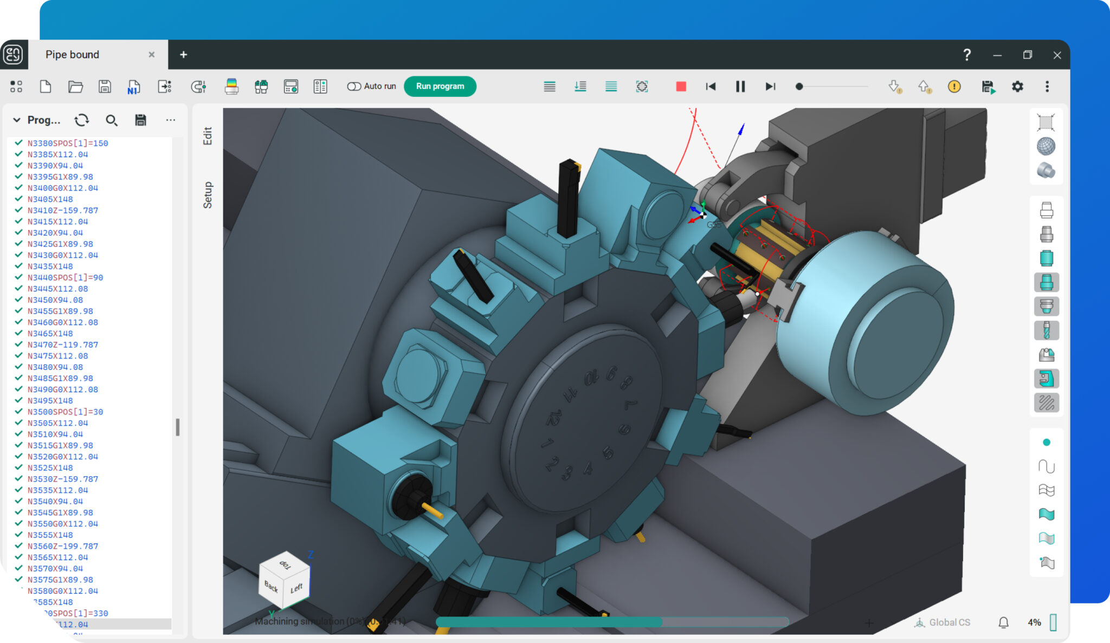Open the Program panel ellipsis menu
Viewport: 1110px width, 643px height.
170,120
